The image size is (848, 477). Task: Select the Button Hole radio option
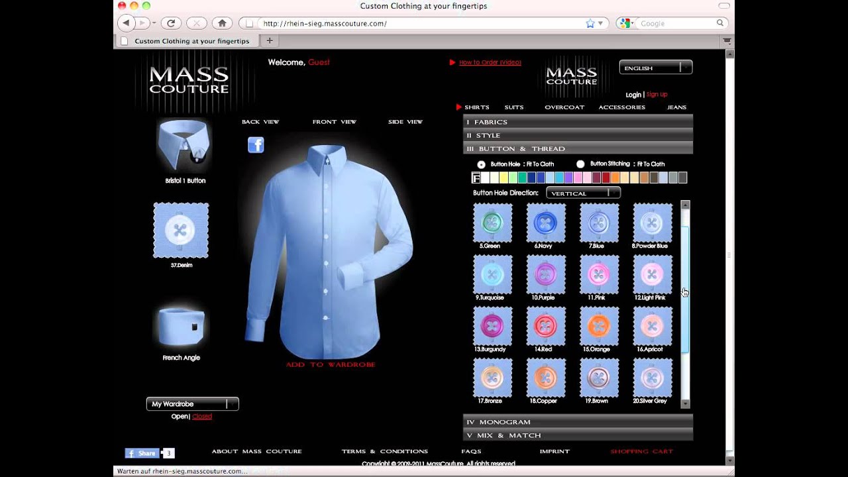click(481, 164)
